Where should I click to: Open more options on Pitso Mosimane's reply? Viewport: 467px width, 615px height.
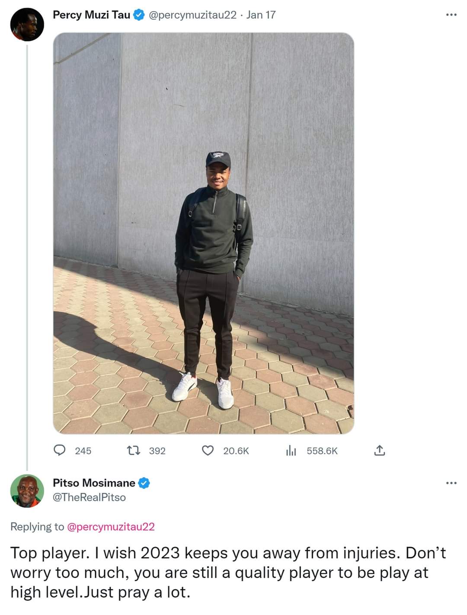451,483
